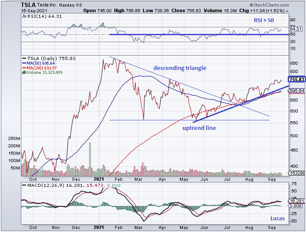Click the Chg +11.34 (+1.52%) value
This screenshot has width=306, height=232.
[262, 11]
